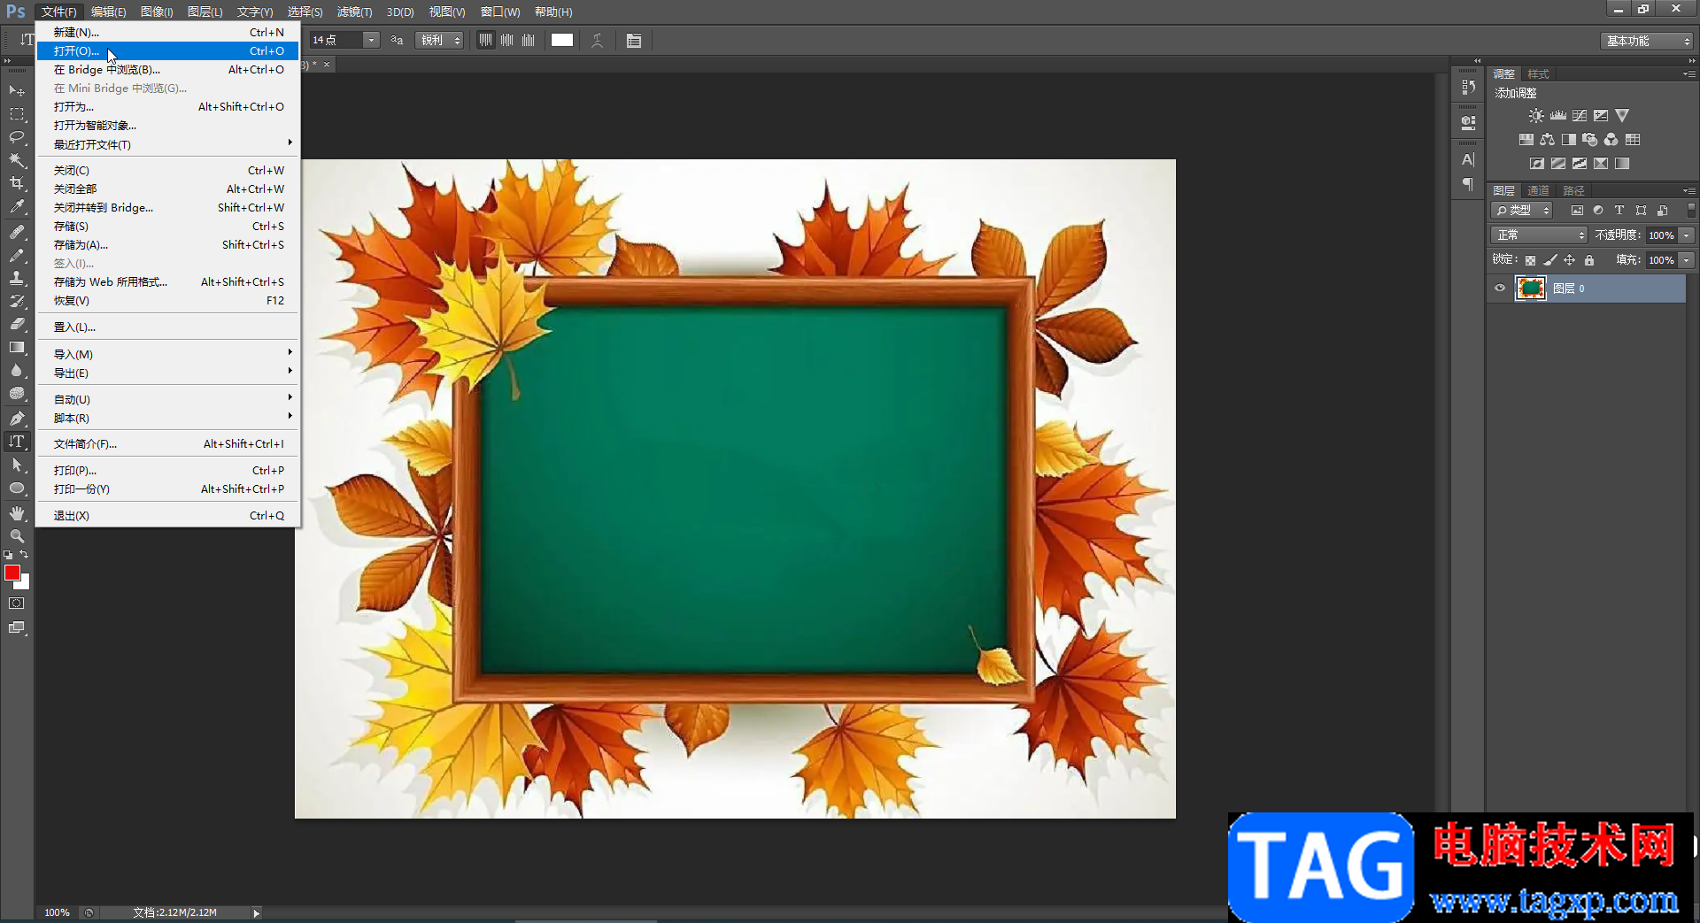Click the white text color swatch
The image size is (1700, 923).
tap(562, 40)
